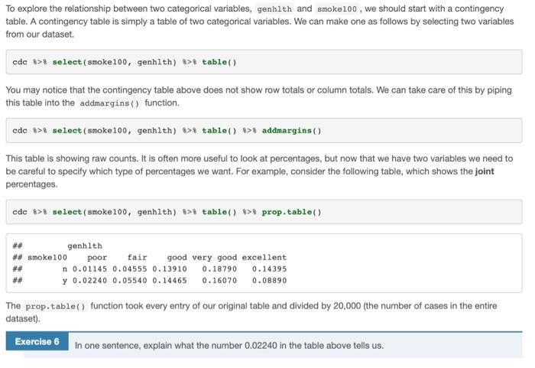Click the column header poor
Image resolution: width=535 pixels, height=368 pixels.
[97, 258]
